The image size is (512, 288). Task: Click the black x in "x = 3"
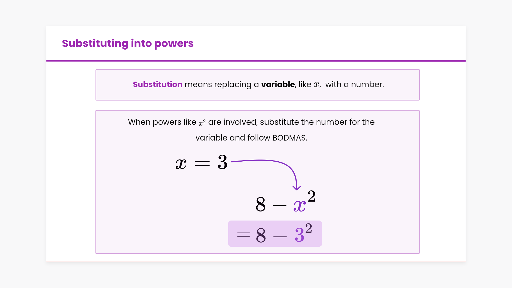click(181, 163)
